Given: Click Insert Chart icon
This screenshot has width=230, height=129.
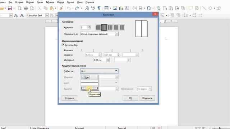Looking at the screenshot, I should [121, 8].
